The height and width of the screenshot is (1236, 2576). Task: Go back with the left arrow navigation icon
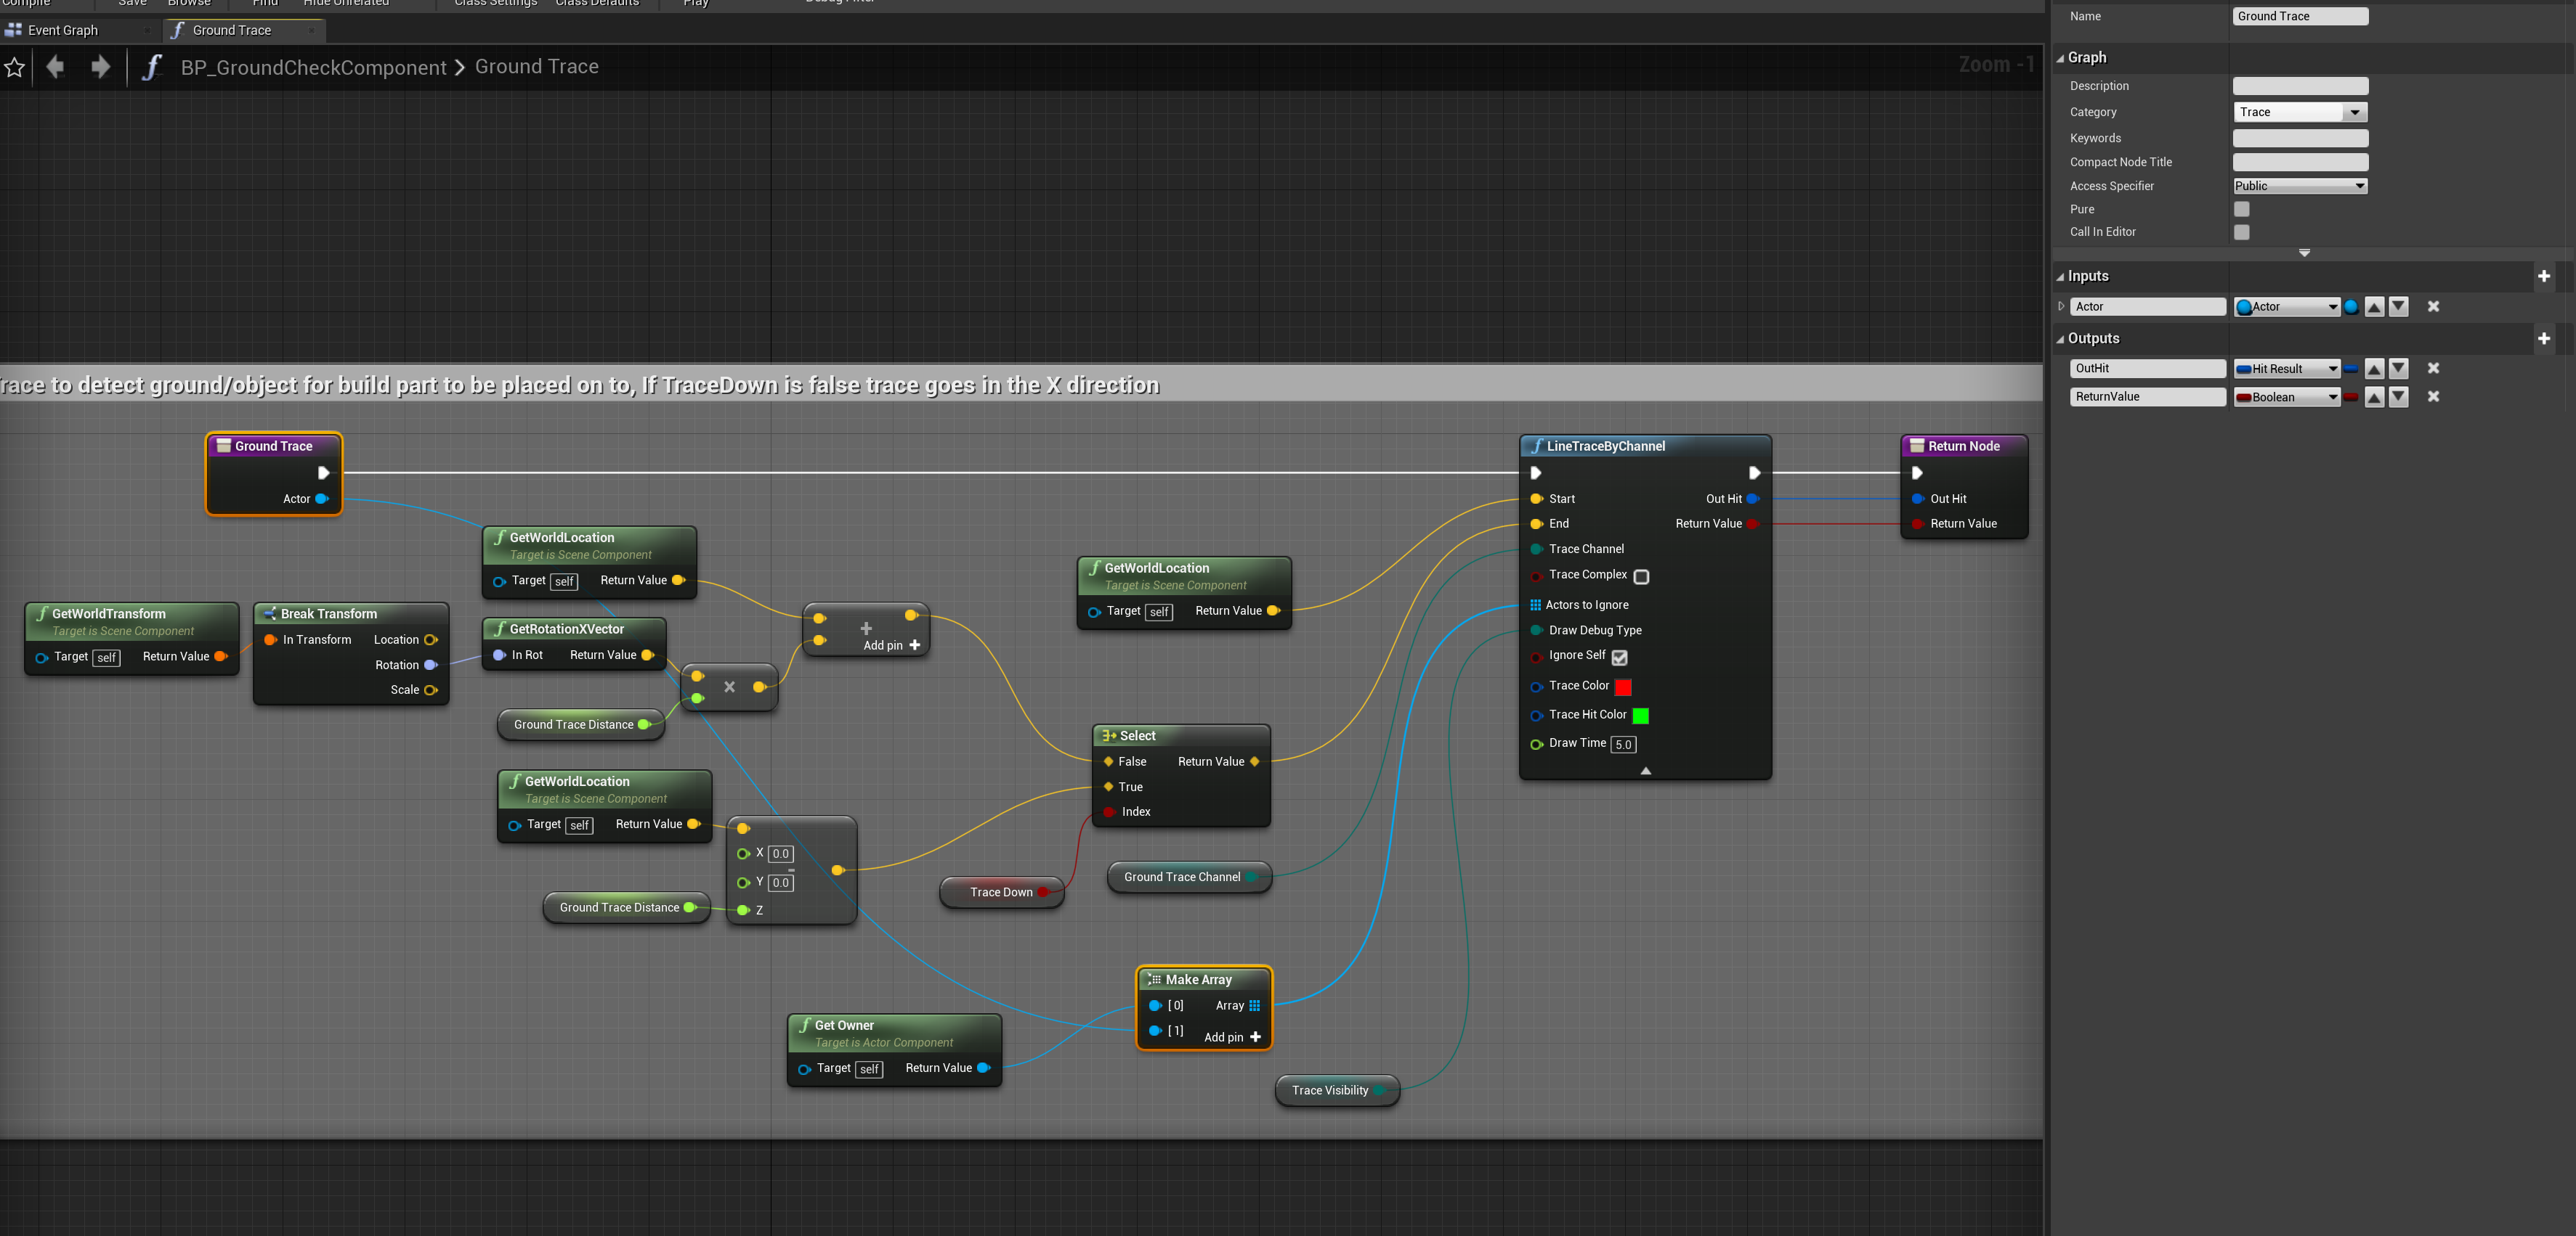[55, 67]
